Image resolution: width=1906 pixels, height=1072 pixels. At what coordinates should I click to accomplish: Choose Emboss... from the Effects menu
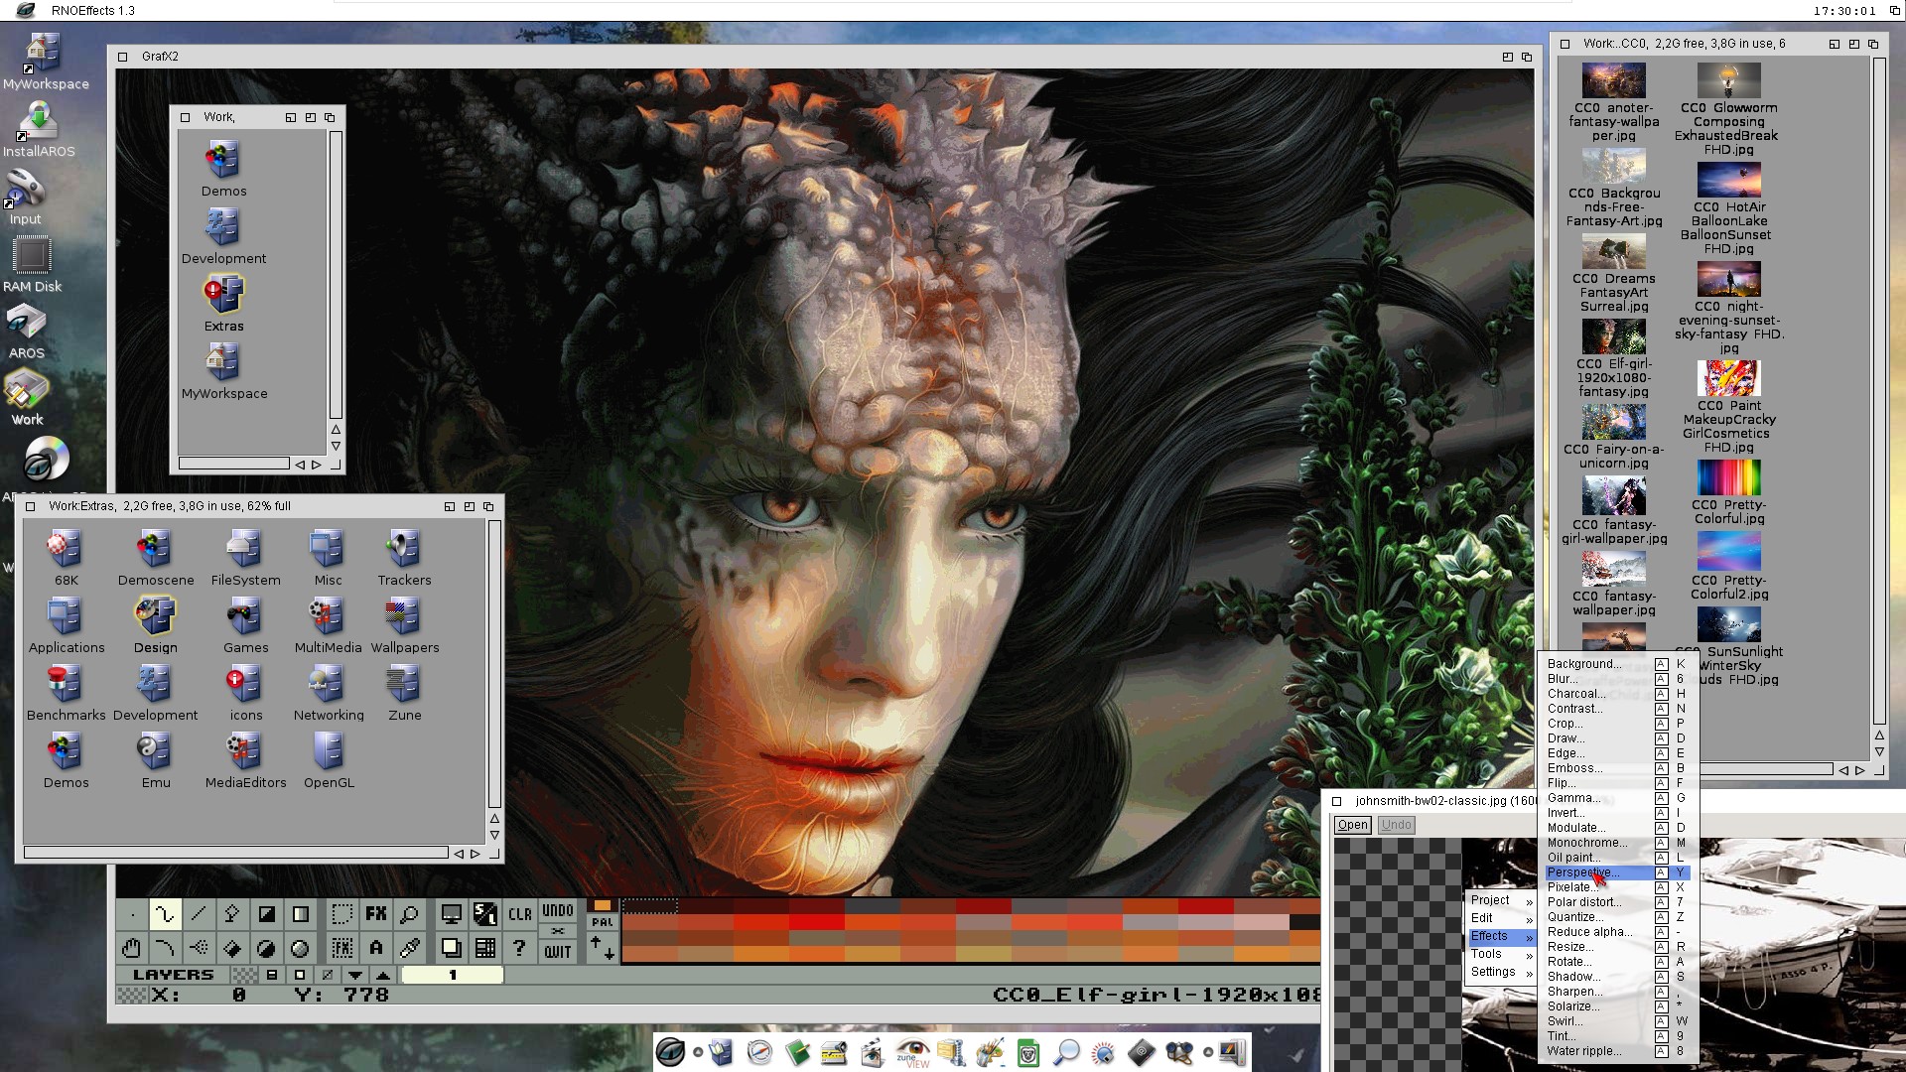1618,768
